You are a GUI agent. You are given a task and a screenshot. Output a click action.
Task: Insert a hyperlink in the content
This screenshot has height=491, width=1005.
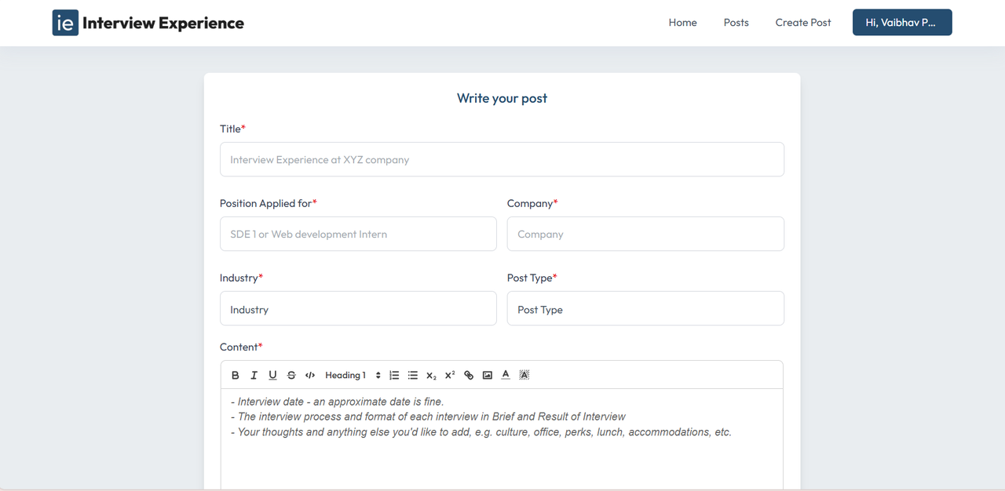469,375
